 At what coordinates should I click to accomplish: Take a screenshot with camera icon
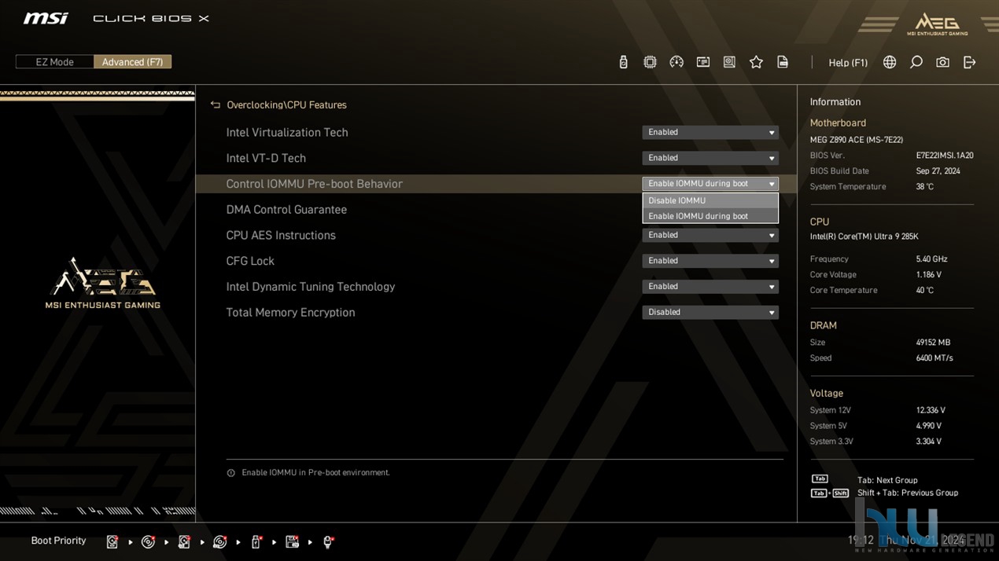[942, 62]
